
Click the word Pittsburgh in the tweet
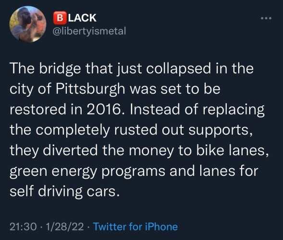(90, 89)
